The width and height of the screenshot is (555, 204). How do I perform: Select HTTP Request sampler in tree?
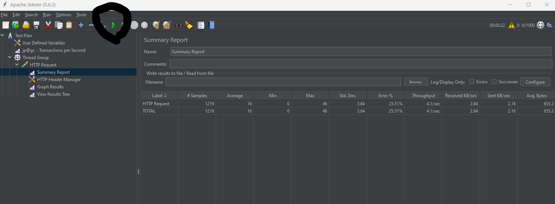(x=43, y=65)
